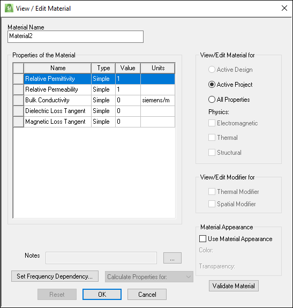The height and width of the screenshot is (308, 293).
Task: Toggle the Structural physics checkbox
Action: pos(212,153)
